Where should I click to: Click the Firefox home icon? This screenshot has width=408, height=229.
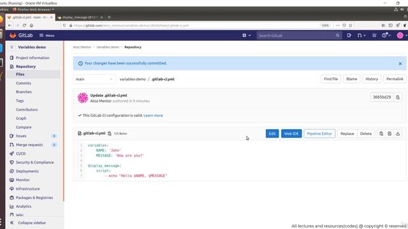pyautogui.click(x=31, y=25)
